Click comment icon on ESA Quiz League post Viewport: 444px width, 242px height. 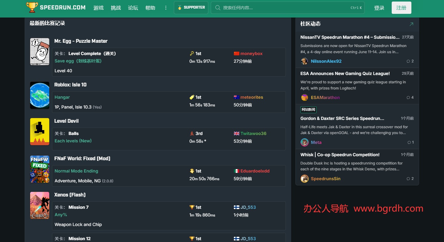tap(408, 97)
